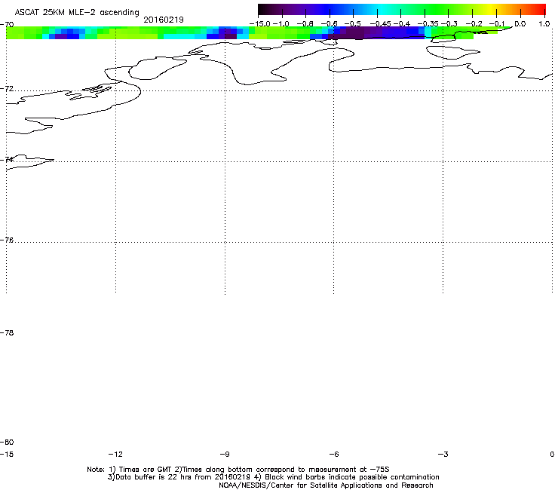
Task: Click the cyan section of the color scale
Action: click(x=381, y=10)
